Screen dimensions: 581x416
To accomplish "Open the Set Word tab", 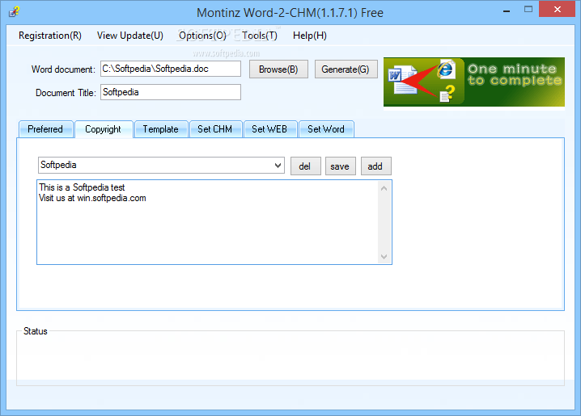I will tap(326, 129).
